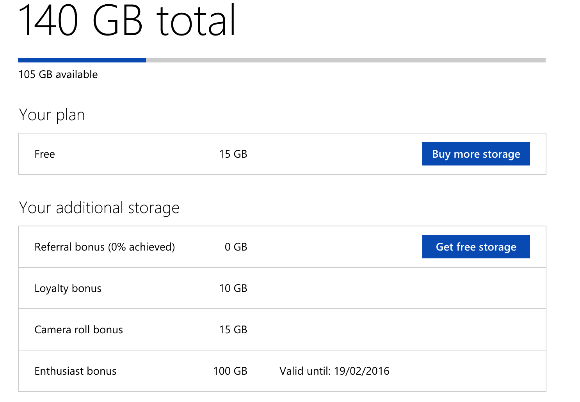Click the Buy more storage button
The image size is (580, 402).
476,154
